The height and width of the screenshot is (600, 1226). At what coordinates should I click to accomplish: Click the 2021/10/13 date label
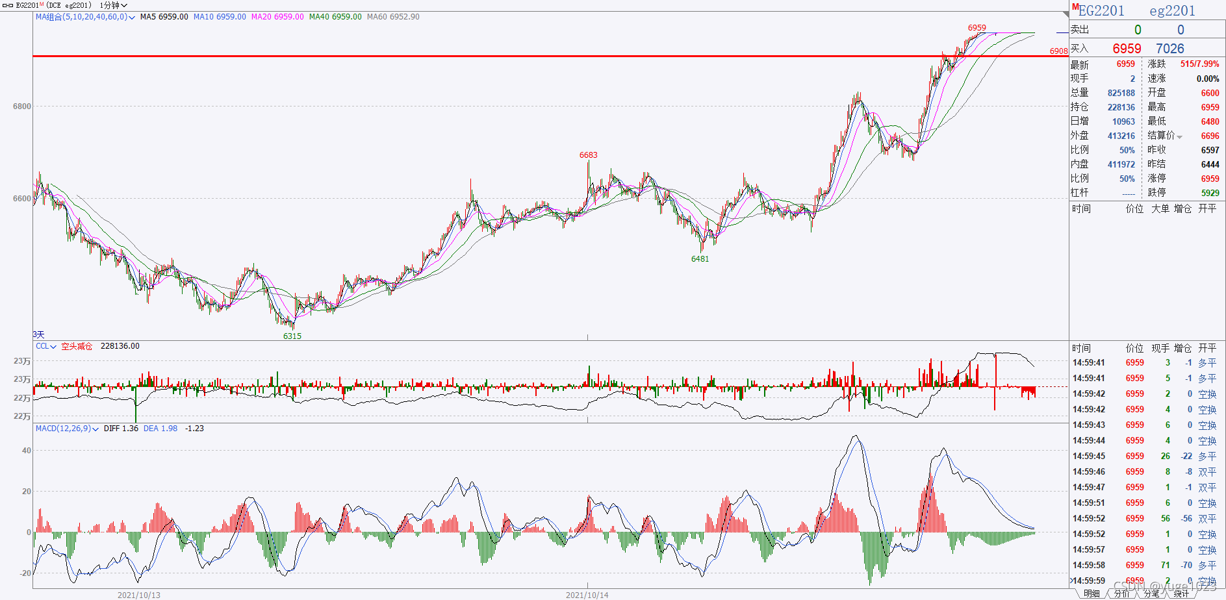coord(138,595)
